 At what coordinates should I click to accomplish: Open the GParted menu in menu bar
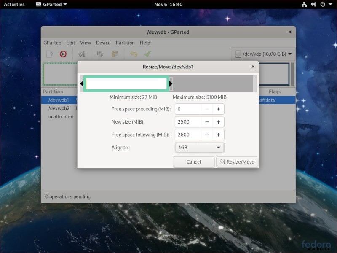pos(52,43)
